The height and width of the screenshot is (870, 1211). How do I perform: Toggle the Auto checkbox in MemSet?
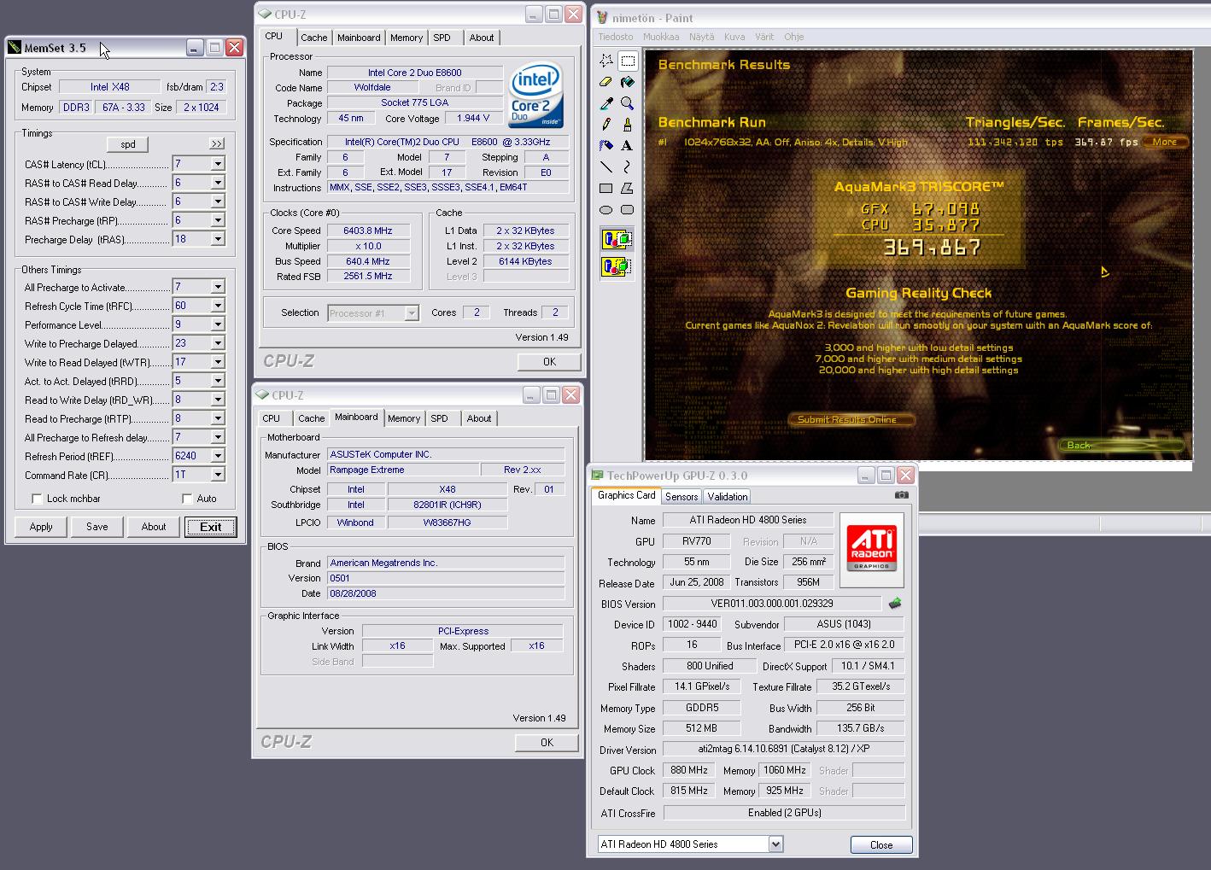tap(187, 499)
